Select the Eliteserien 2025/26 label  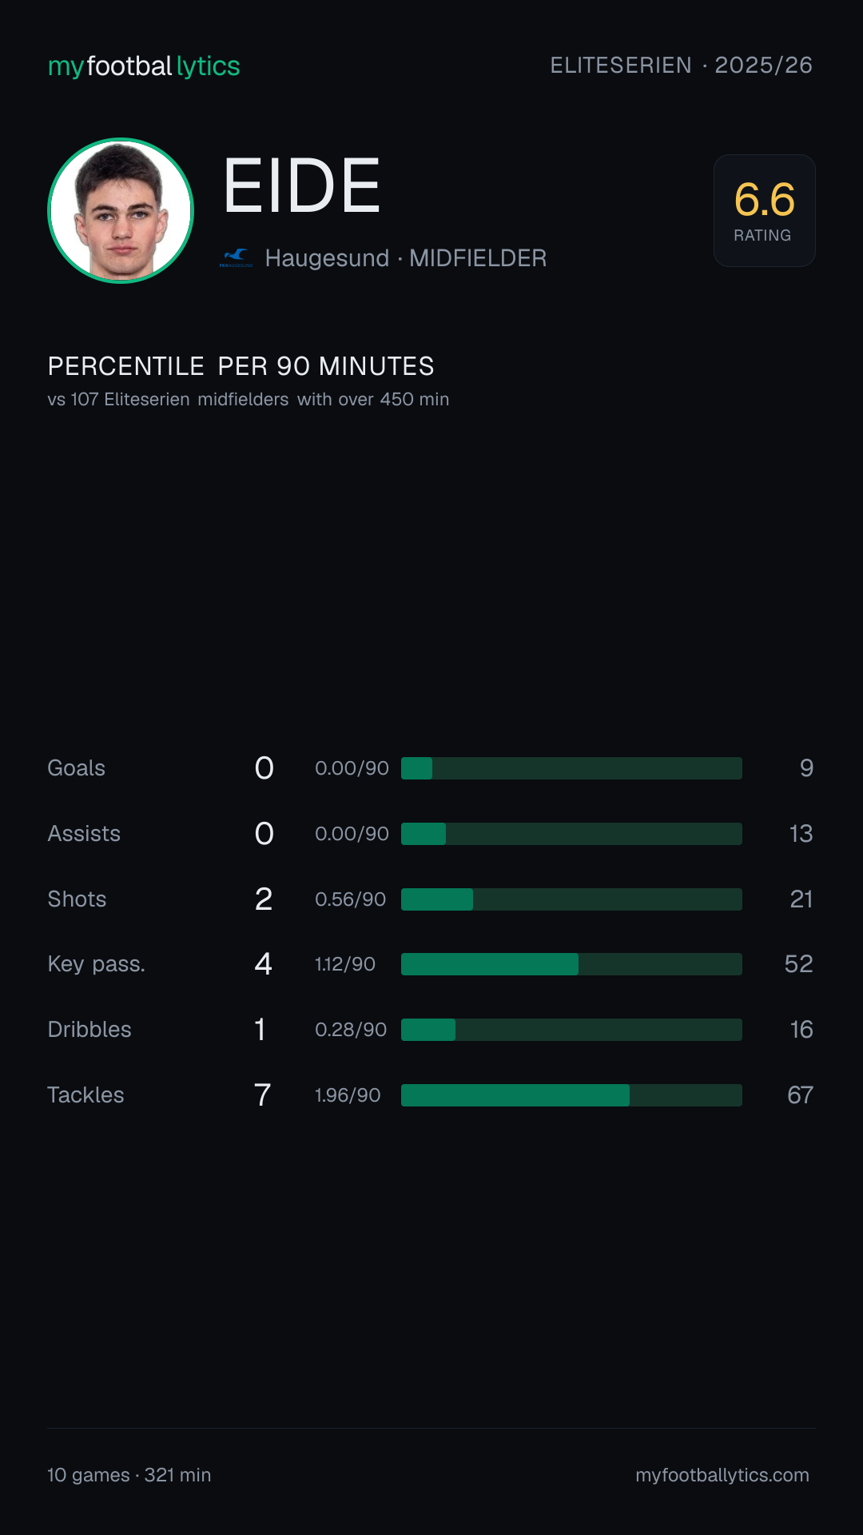681,66
